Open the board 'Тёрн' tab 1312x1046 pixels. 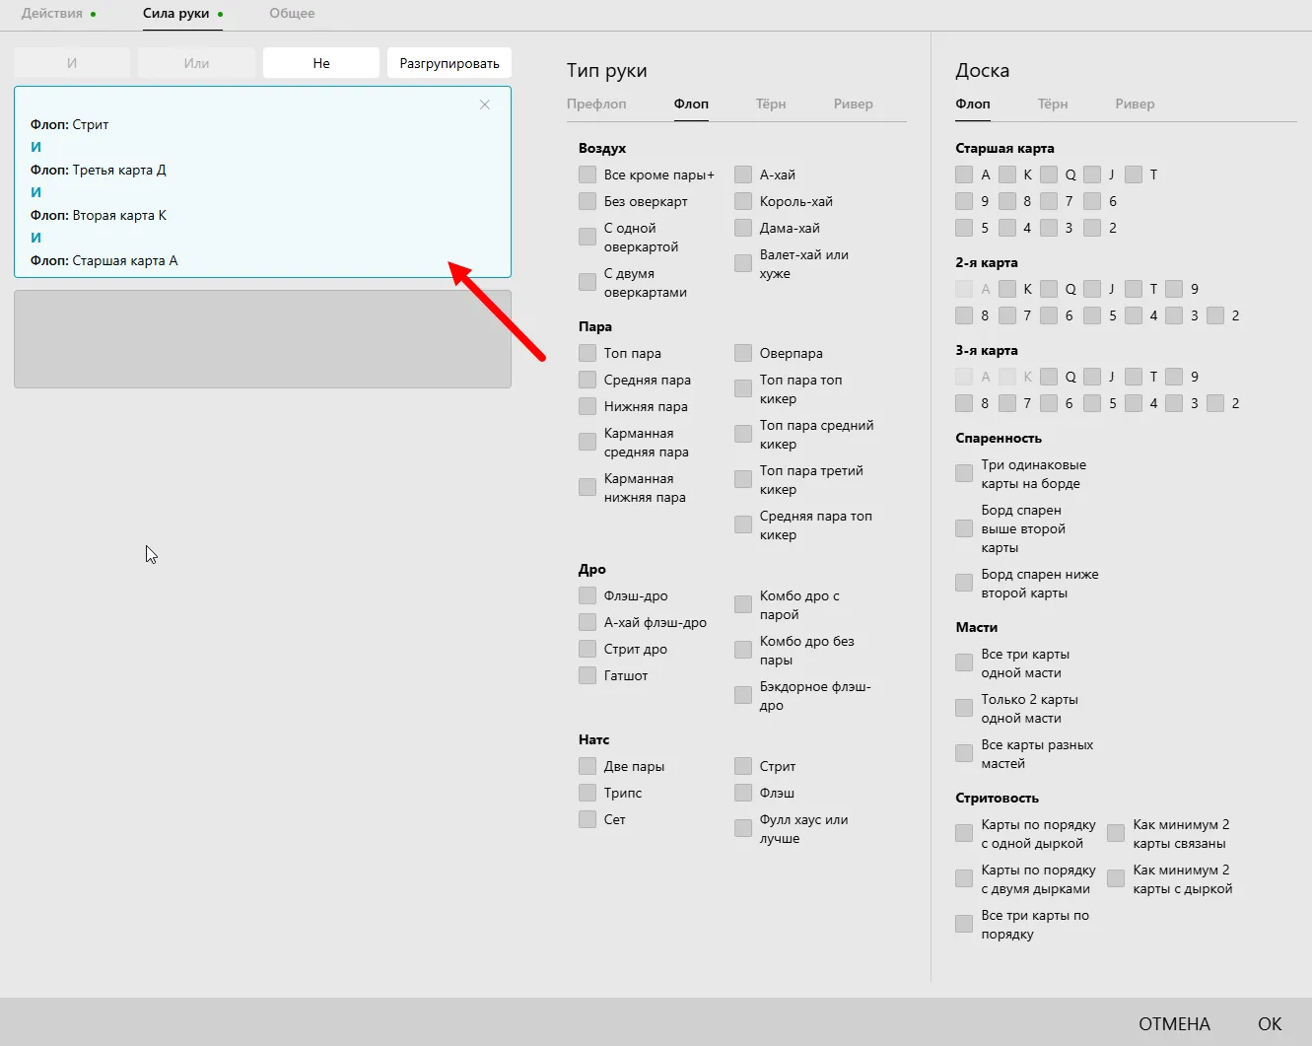pos(1052,105)
